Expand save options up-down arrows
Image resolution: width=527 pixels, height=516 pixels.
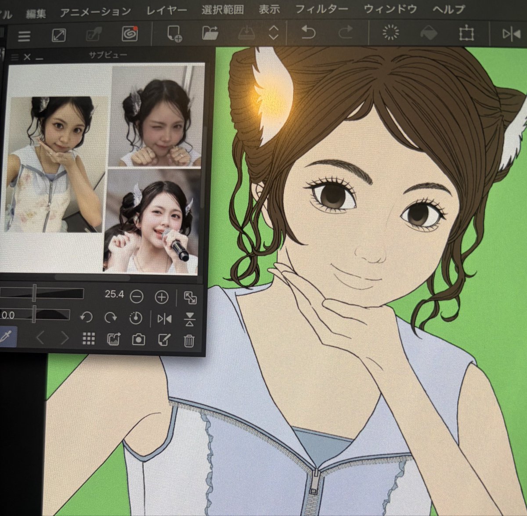[x=274, y=32]
